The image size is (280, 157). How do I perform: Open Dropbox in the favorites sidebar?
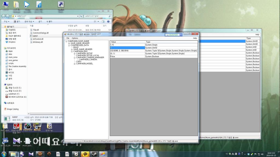[12, 42]
